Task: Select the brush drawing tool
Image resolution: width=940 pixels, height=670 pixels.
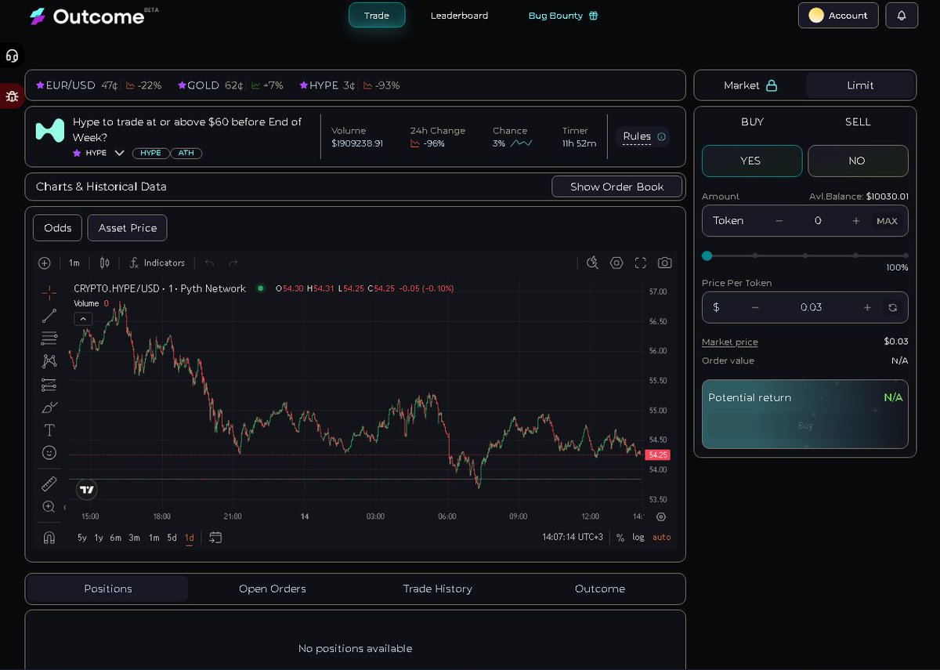Action: (x=49, y=407)
